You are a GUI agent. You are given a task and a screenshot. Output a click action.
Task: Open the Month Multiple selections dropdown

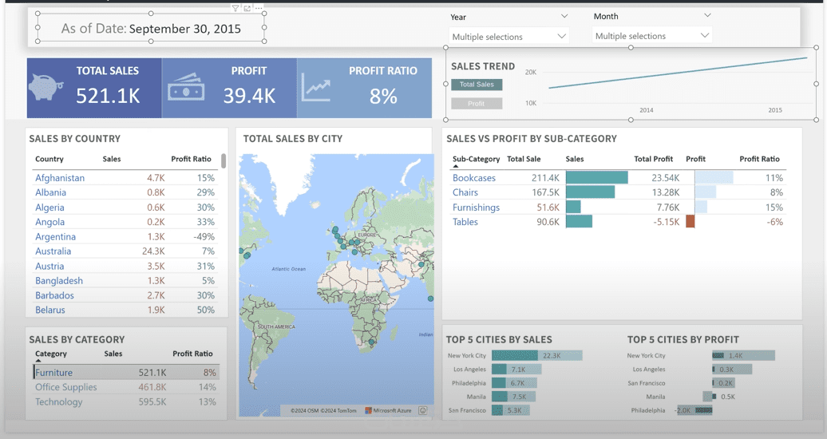click(x=652, y=36)
